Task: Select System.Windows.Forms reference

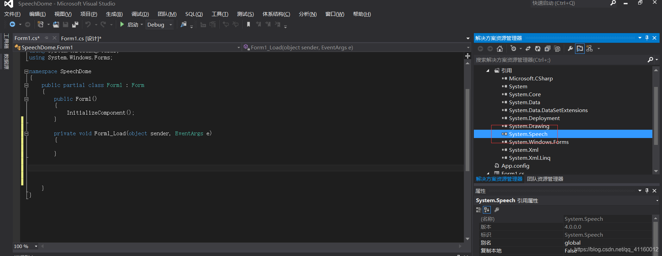Action: click(539, 142)
